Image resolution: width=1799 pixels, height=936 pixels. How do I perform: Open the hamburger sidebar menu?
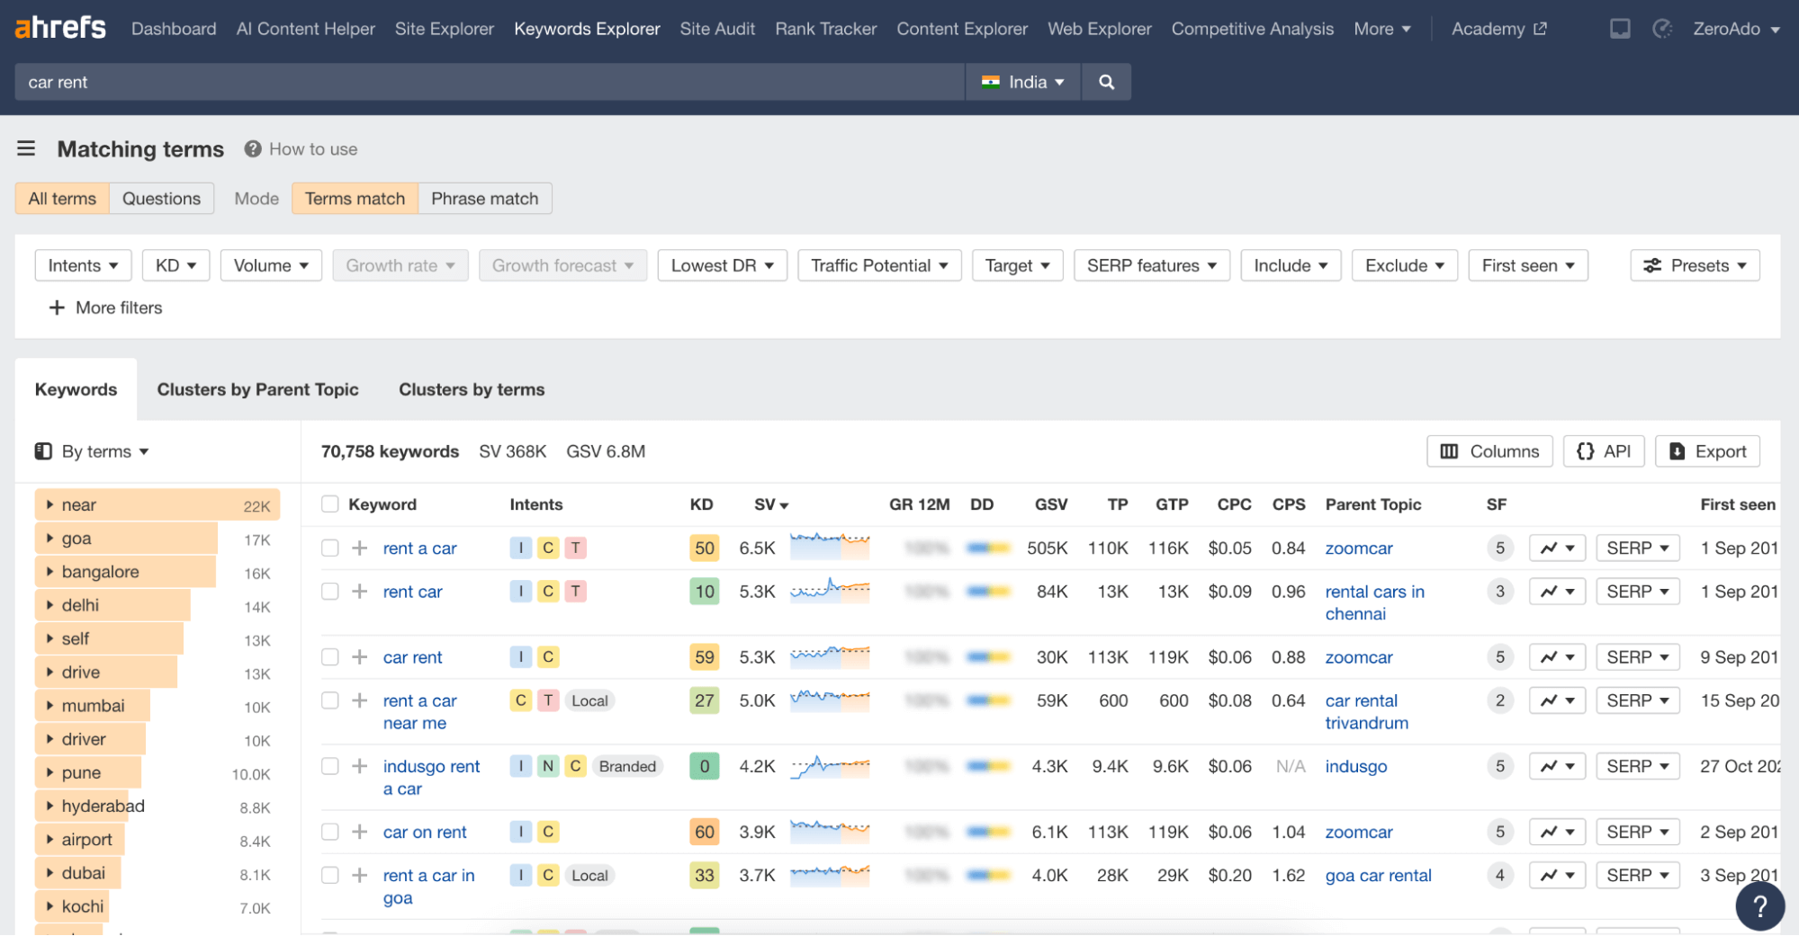pyautogui.click(x=26, y=148)
